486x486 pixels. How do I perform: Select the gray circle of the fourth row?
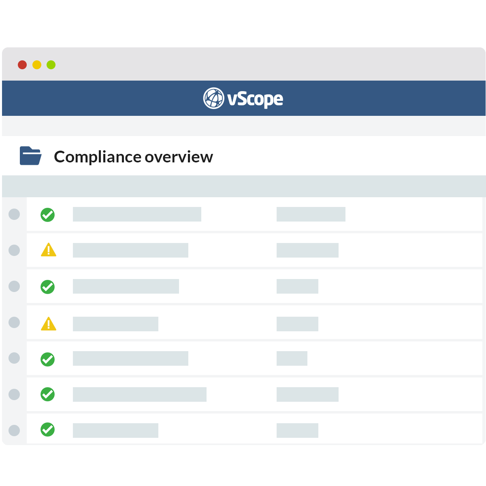14,322
